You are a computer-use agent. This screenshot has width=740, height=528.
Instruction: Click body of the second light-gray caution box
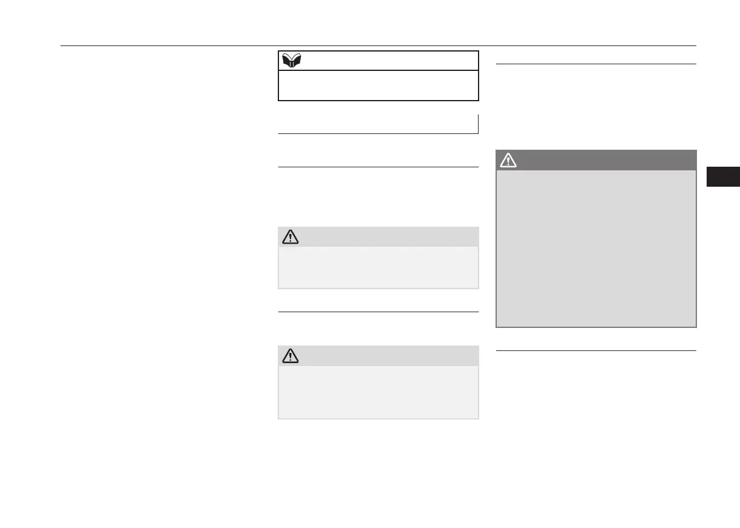pos(378,392)
